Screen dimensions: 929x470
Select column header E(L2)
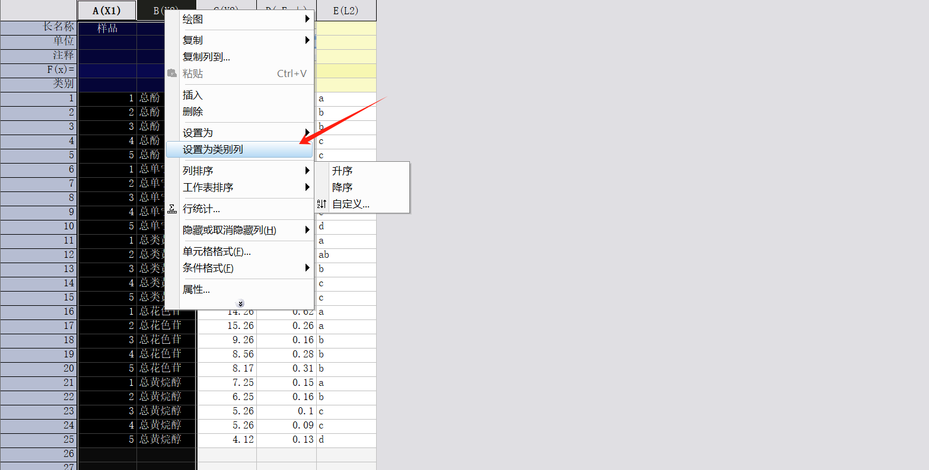(x=346, y=11)
